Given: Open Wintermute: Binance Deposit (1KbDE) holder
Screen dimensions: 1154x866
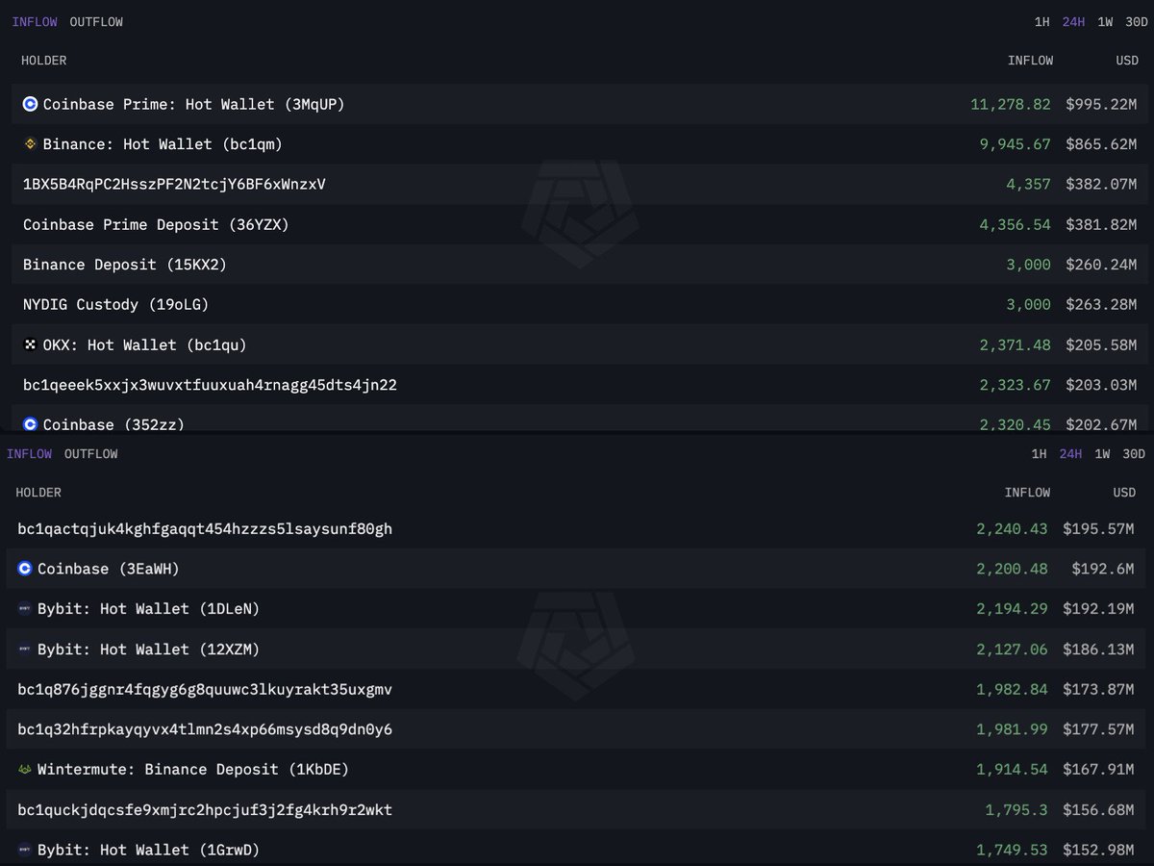Looking at the screenshot, I should [x=193, y=770].
